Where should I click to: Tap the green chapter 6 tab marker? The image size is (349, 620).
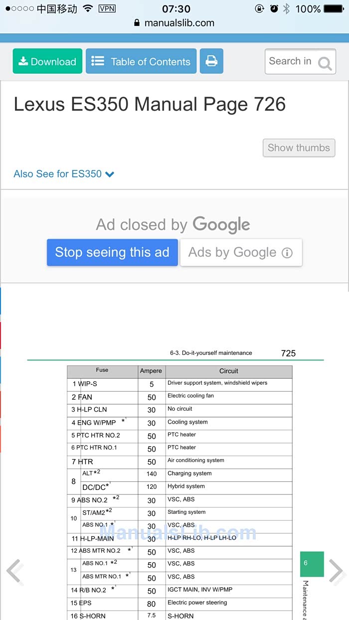coord(312,564)
